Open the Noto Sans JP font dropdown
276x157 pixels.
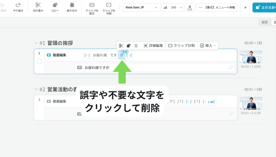coord(141,7)
